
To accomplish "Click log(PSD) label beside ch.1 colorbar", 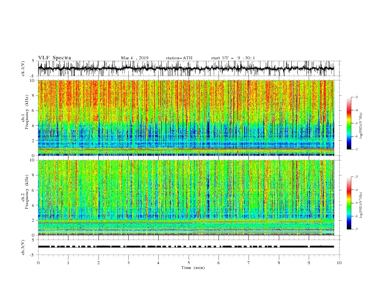I will (x=361, y=126).
